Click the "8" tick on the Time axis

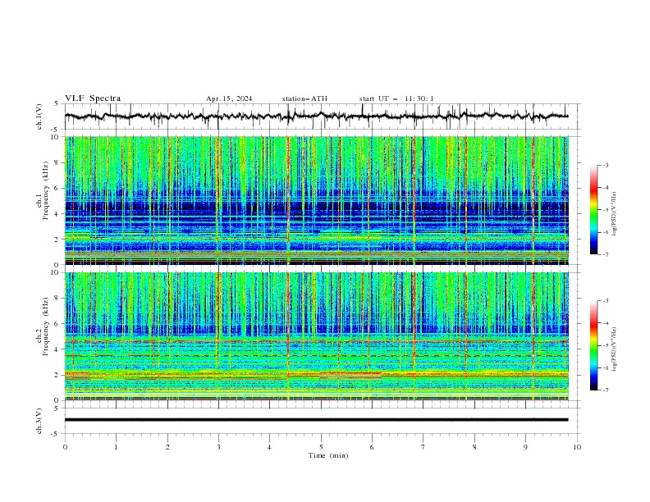coord(474,447)
